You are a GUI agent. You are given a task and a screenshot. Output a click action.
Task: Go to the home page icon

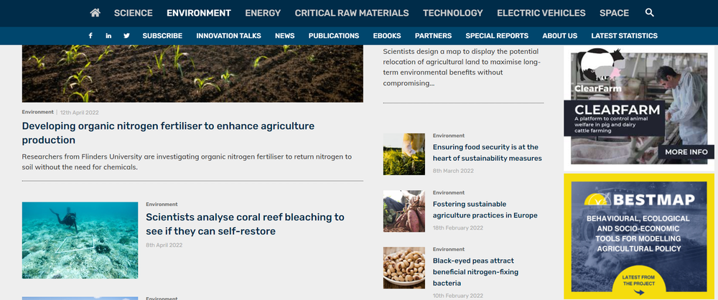[x=95, y=13]
